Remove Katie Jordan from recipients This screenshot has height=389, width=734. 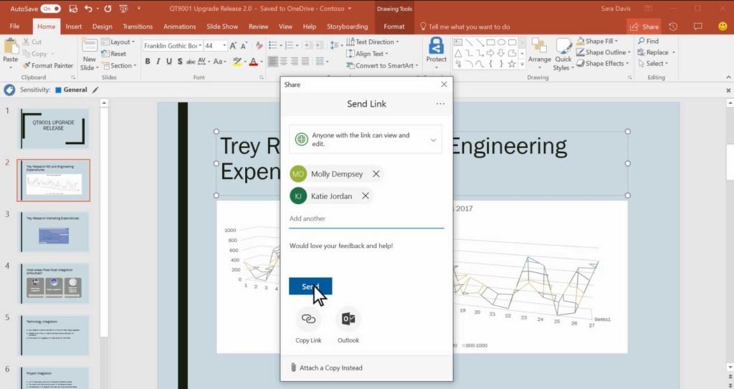[x=366, y=196]
